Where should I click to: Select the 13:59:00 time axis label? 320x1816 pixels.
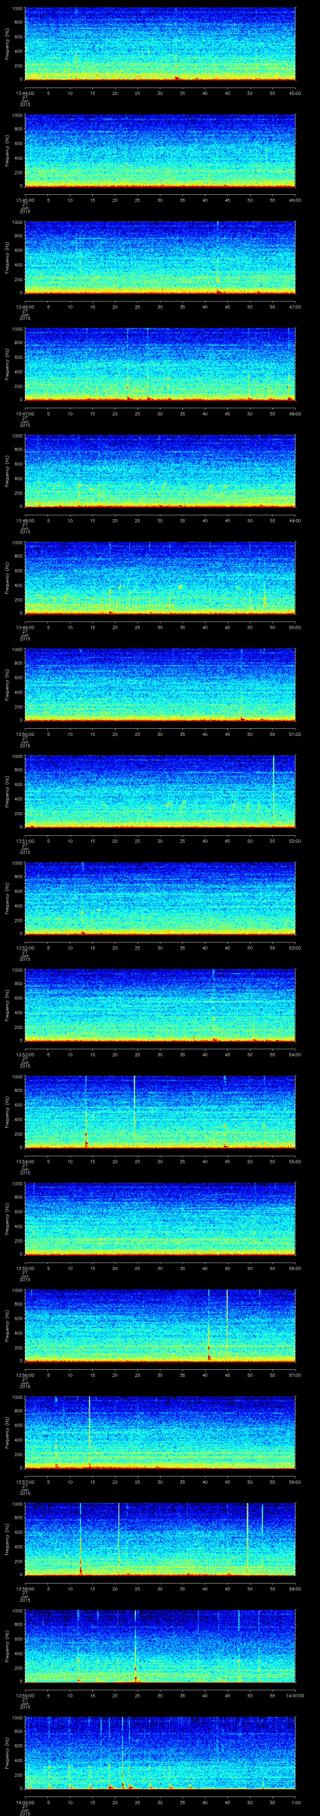click(25, 1695)
